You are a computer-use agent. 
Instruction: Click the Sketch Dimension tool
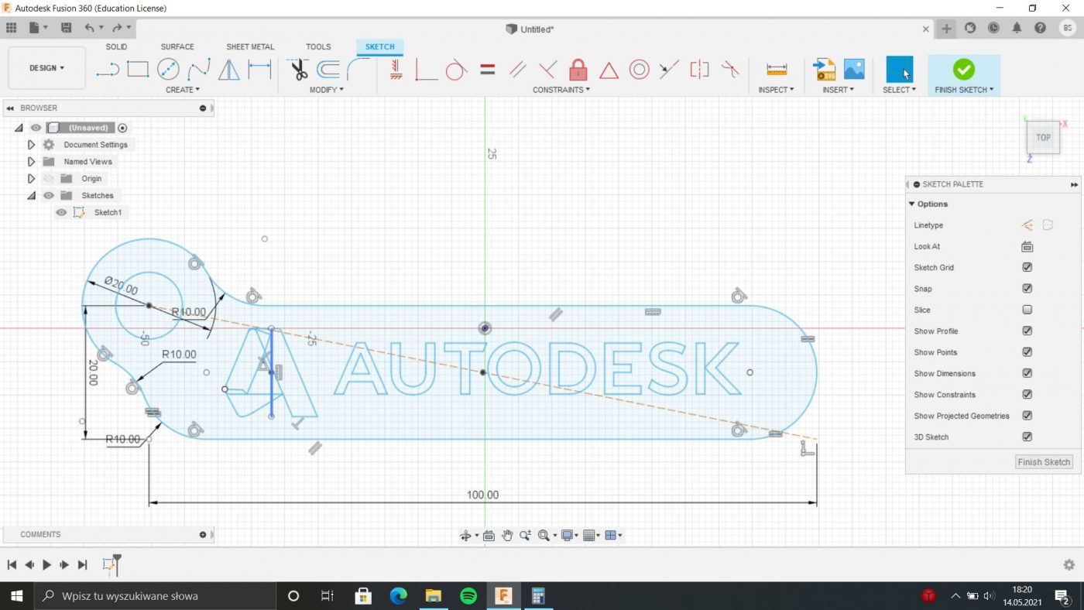coord(259,70)
